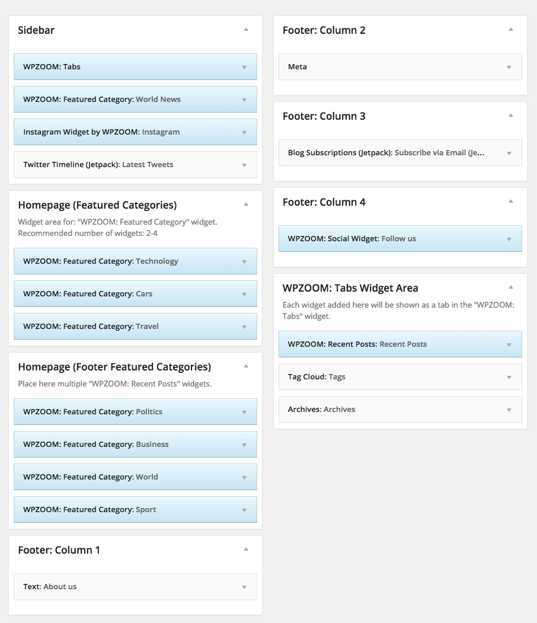The width and height of the screenshot is (537, 623).
Task: Expand Featured Category: Politics arrow
Action: click(x=244, y=413)
